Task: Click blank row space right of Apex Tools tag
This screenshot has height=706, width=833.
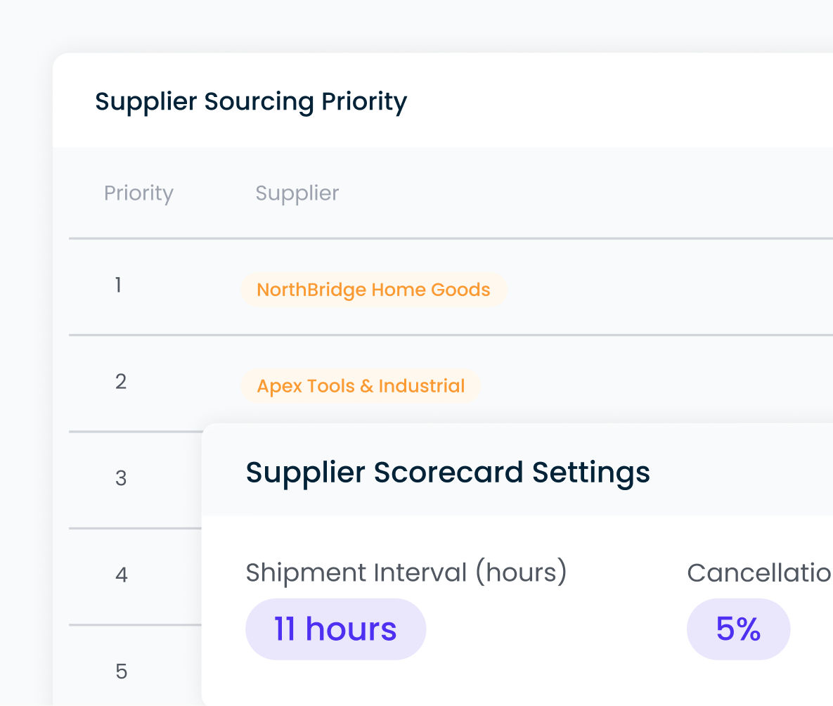Action: click(654, 385)
